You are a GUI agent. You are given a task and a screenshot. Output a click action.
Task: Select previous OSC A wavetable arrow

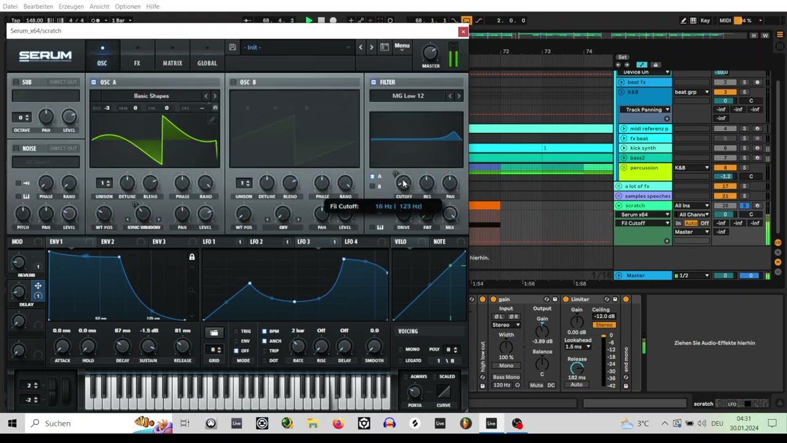[x=206, y=96]
